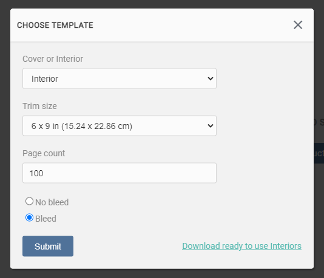
Task: Click the chevron arrow on 6 x 9 in selector
Action: 211,125
